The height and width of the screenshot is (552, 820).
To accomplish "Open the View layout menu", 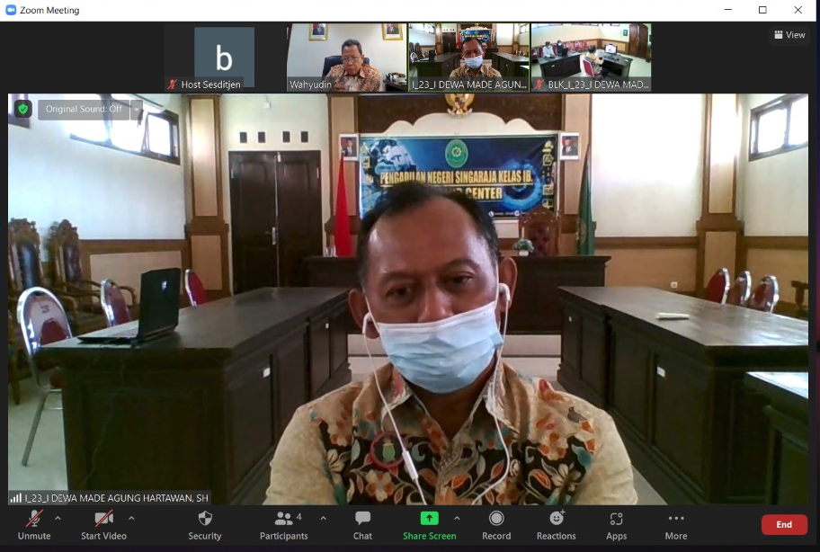I will pos(789,35).
